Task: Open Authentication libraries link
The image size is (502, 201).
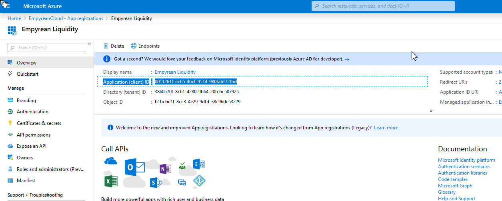Action: click(x=462, y=173)
